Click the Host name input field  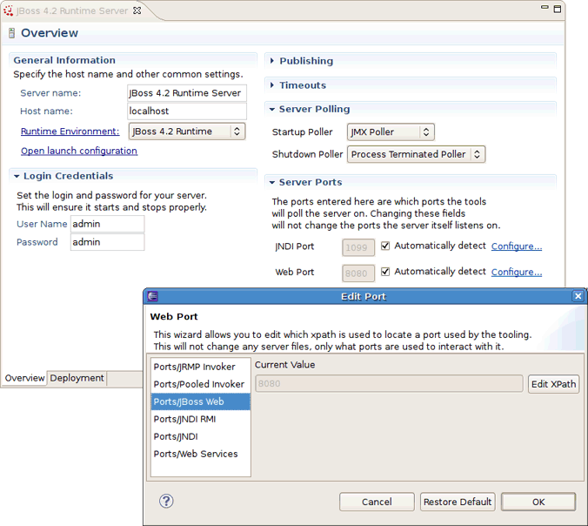[186, 111]
